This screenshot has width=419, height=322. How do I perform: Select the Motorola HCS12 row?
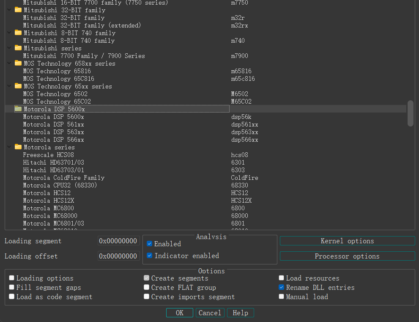tap(206, 193)
